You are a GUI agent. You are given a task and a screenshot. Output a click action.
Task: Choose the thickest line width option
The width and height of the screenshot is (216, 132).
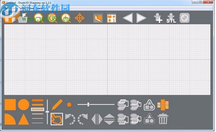click(38, 100)
